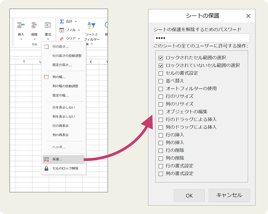Click the フィル fill icon

coord(62,30)
